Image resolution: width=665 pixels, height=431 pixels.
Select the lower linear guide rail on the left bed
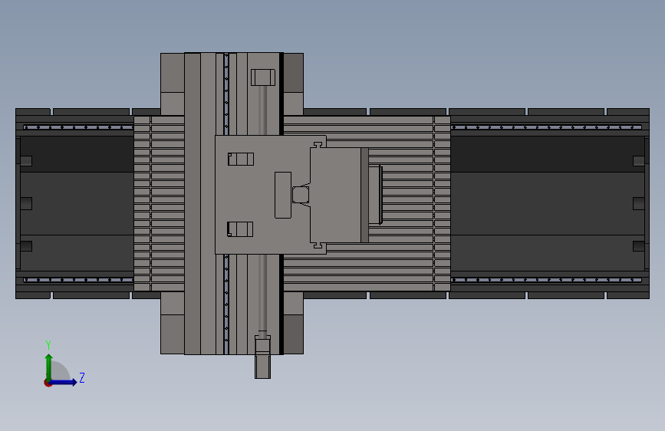[x=78, y=280]
